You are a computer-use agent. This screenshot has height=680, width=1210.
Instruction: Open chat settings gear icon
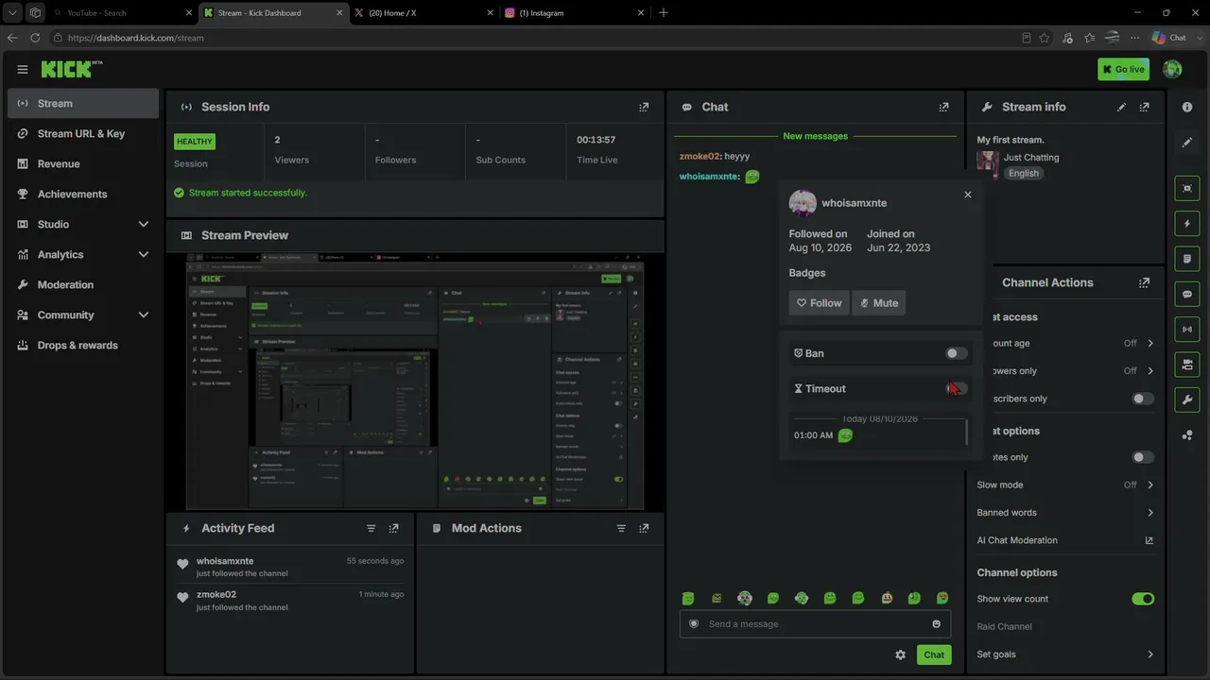pyautogui.click(x=901, y=654)
